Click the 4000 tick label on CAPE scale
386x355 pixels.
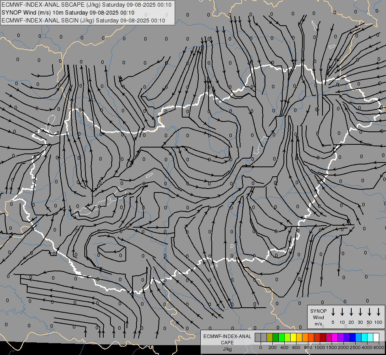367,348
